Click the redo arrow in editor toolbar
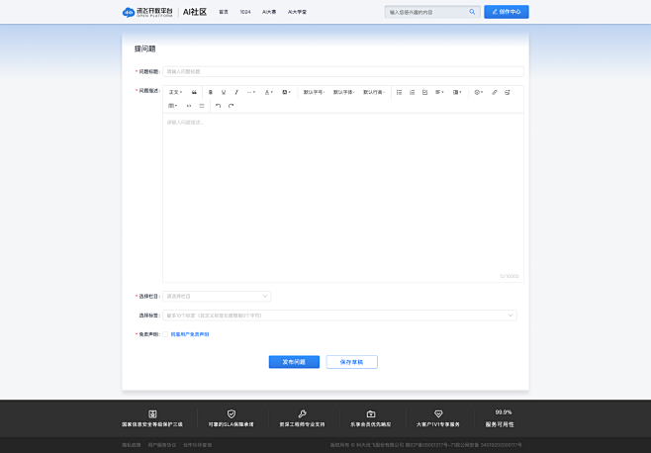This screenshot has width=651, height=453. 232,106
